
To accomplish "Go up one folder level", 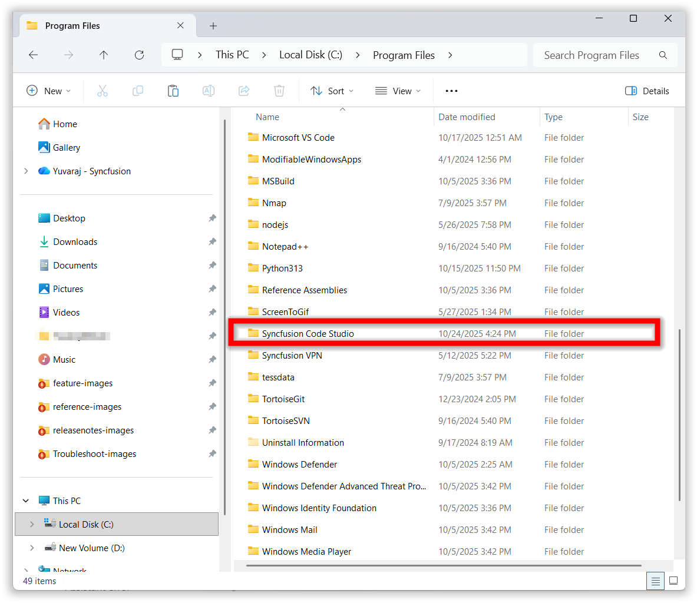I will (104, 55).
